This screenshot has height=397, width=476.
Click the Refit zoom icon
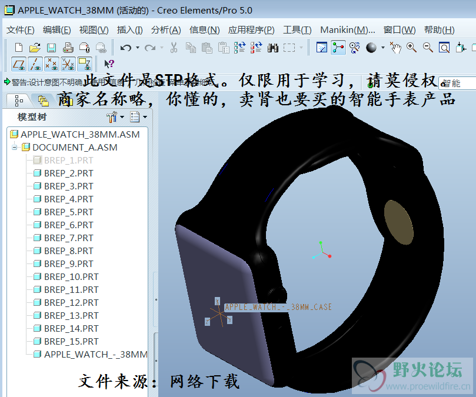tap(444, 48)
